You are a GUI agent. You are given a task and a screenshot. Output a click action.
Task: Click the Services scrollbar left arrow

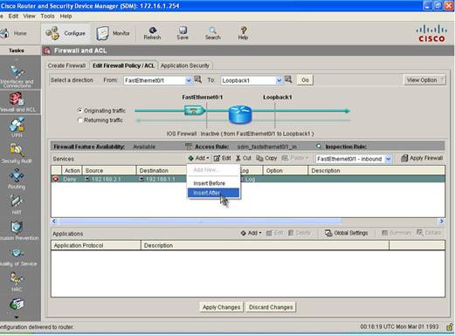click(x=54, y=222)
